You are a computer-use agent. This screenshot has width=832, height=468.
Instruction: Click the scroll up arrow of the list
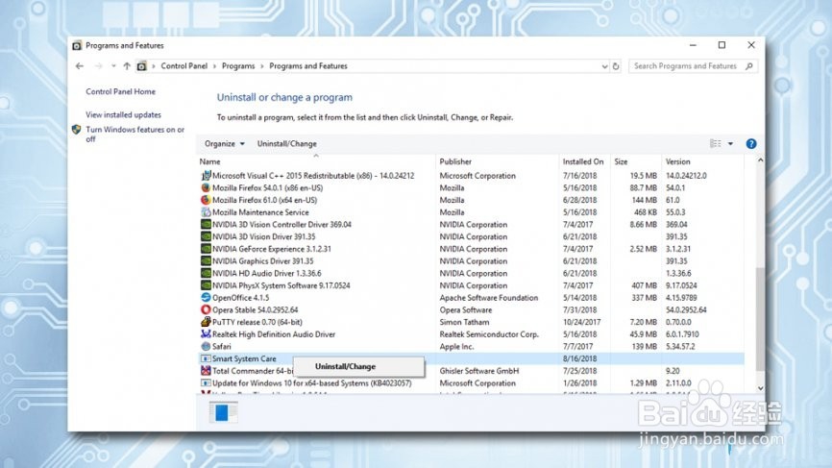click(x=760, y=160)
